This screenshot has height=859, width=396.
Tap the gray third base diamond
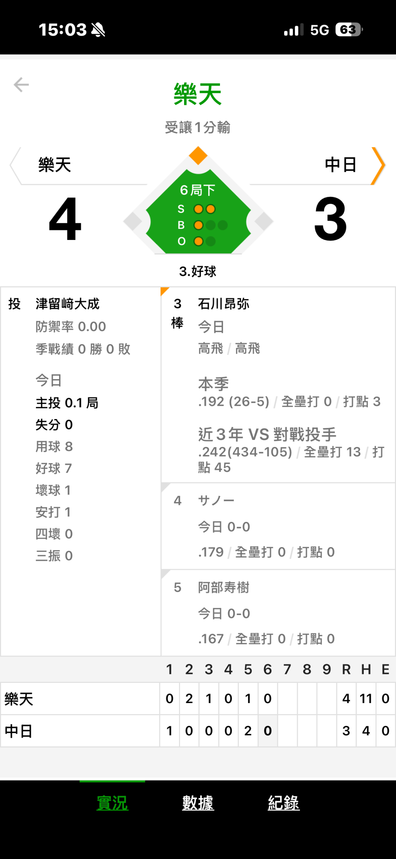[133, 221]
